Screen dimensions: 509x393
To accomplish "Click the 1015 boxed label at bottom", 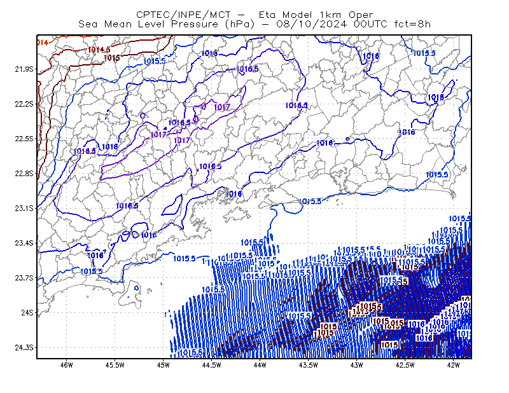I will pos(389,345).
